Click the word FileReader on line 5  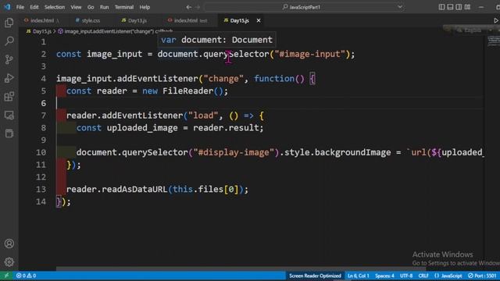[187, 91]
